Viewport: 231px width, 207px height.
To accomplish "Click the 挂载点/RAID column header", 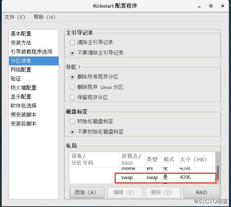I will (x=132, y=160).
